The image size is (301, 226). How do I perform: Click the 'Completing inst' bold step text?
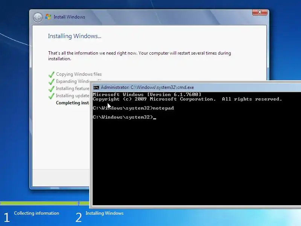point(73,103)
